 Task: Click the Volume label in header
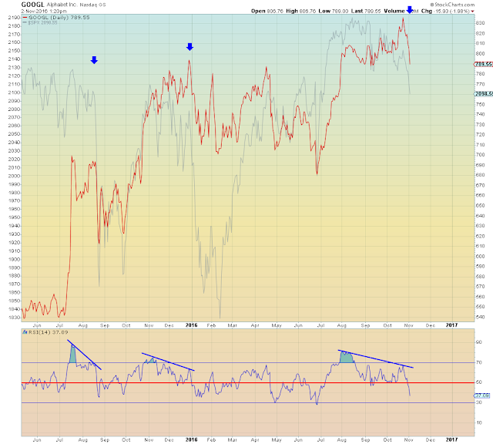(394, 11)
